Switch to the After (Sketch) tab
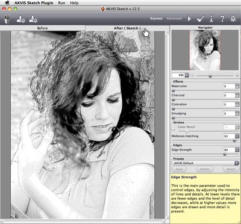241x224 pixels. (x=127, y=28)
